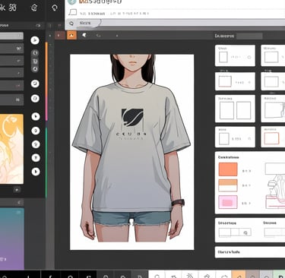Click the brown square button in canvas toolbar

click(x=60, y=35)
